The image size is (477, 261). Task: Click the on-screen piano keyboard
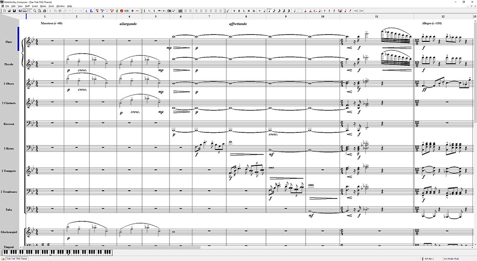(x=57, y=253)
